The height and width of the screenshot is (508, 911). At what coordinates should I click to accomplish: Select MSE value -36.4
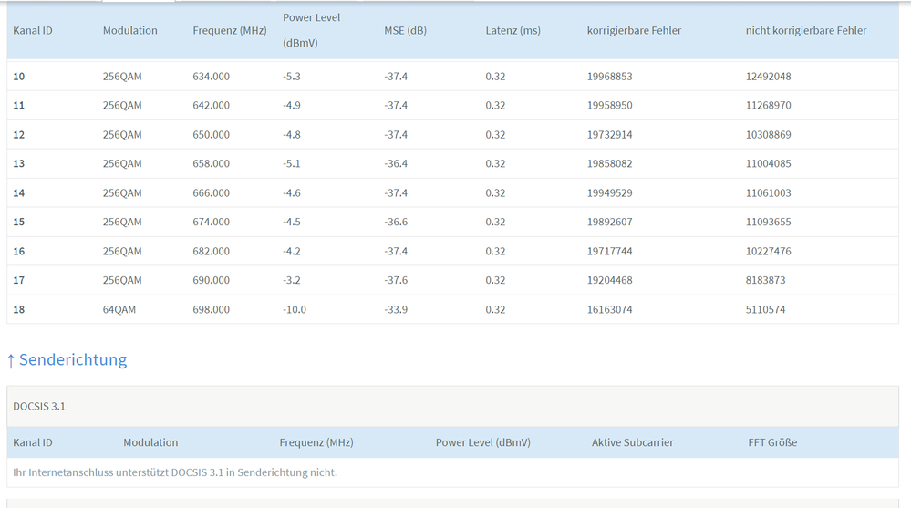(x=396, y=163)
